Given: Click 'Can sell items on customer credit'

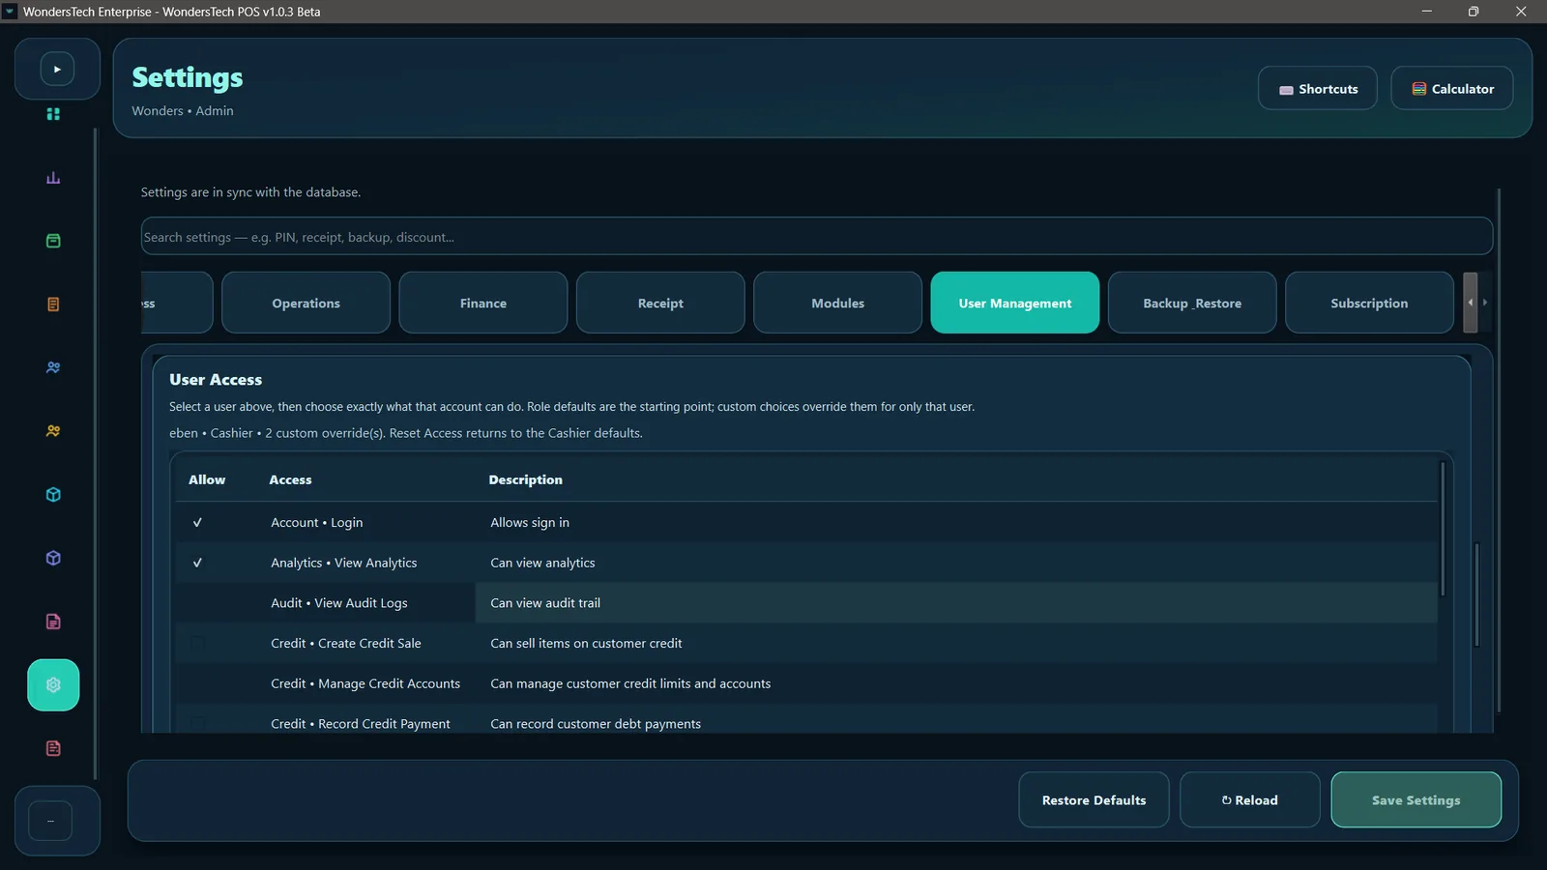Looking at the screenshot, I should [586, 643].
